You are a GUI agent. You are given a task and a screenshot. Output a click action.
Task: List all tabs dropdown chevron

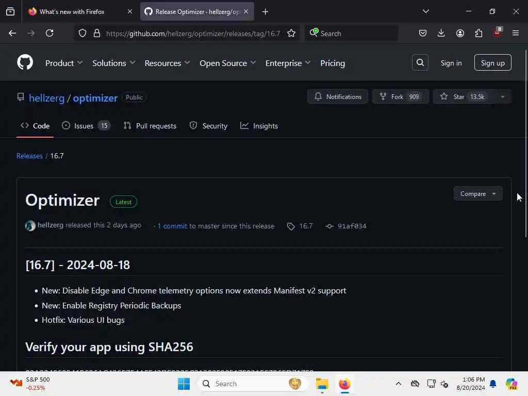click(425, 11)
